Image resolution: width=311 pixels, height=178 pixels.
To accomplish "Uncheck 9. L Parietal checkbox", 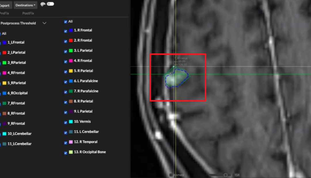I will (65, 112).
